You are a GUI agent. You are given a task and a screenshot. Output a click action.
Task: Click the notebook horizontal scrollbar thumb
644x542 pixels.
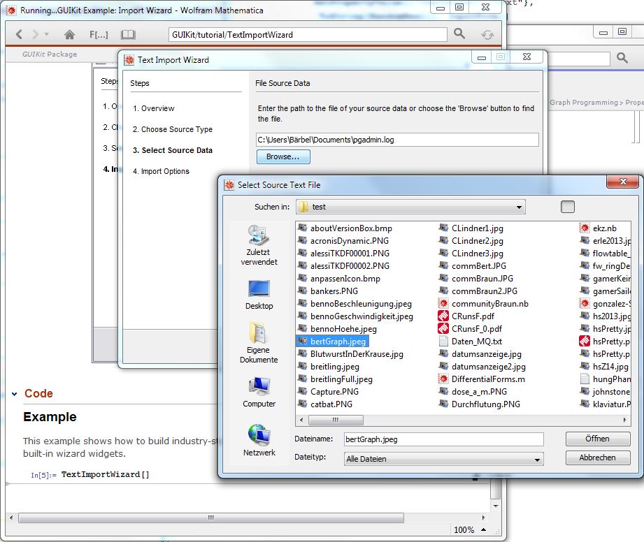pyautogui.click(x=211, y=518)
